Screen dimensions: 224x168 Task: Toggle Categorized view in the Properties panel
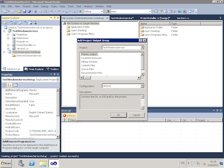(4, 85)
